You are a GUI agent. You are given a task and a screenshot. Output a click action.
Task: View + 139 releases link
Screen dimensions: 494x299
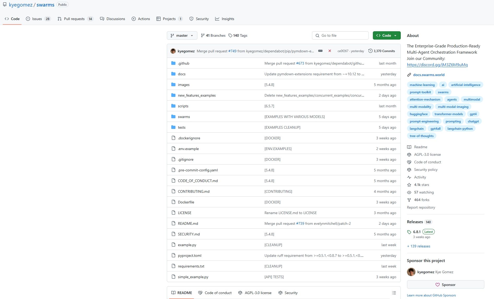[x=419, y=246]
